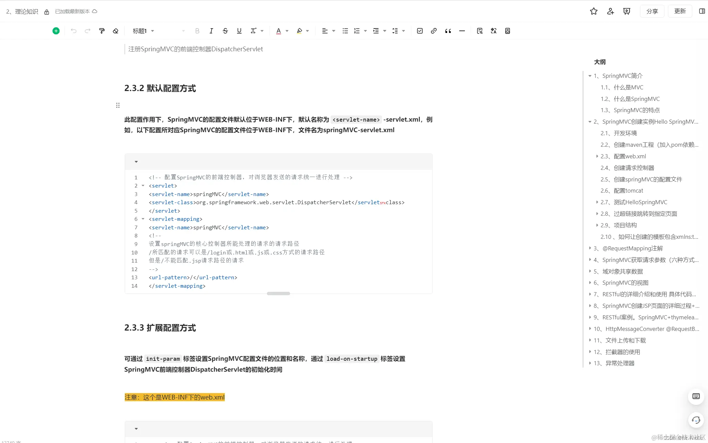Viewport: 708px width, 443px height.
Task: Click the 分享 share button
Action: (x=652, y=11)
